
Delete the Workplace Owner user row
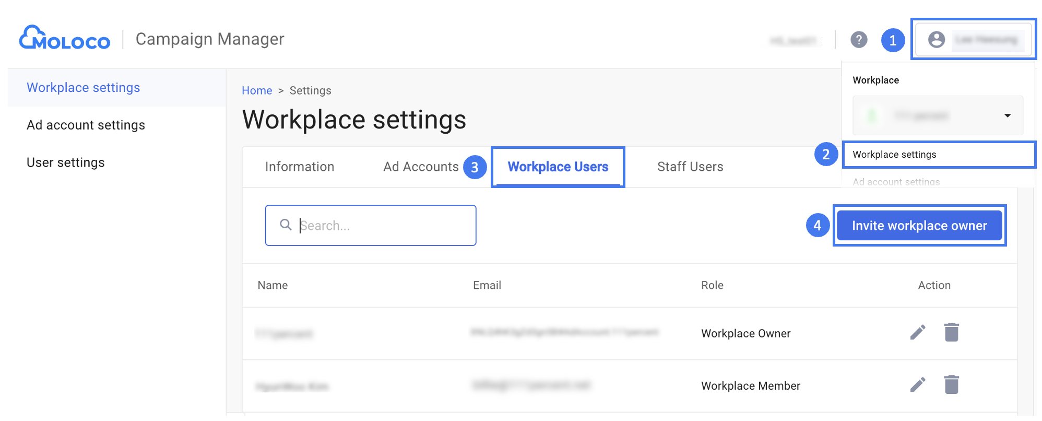951,333
